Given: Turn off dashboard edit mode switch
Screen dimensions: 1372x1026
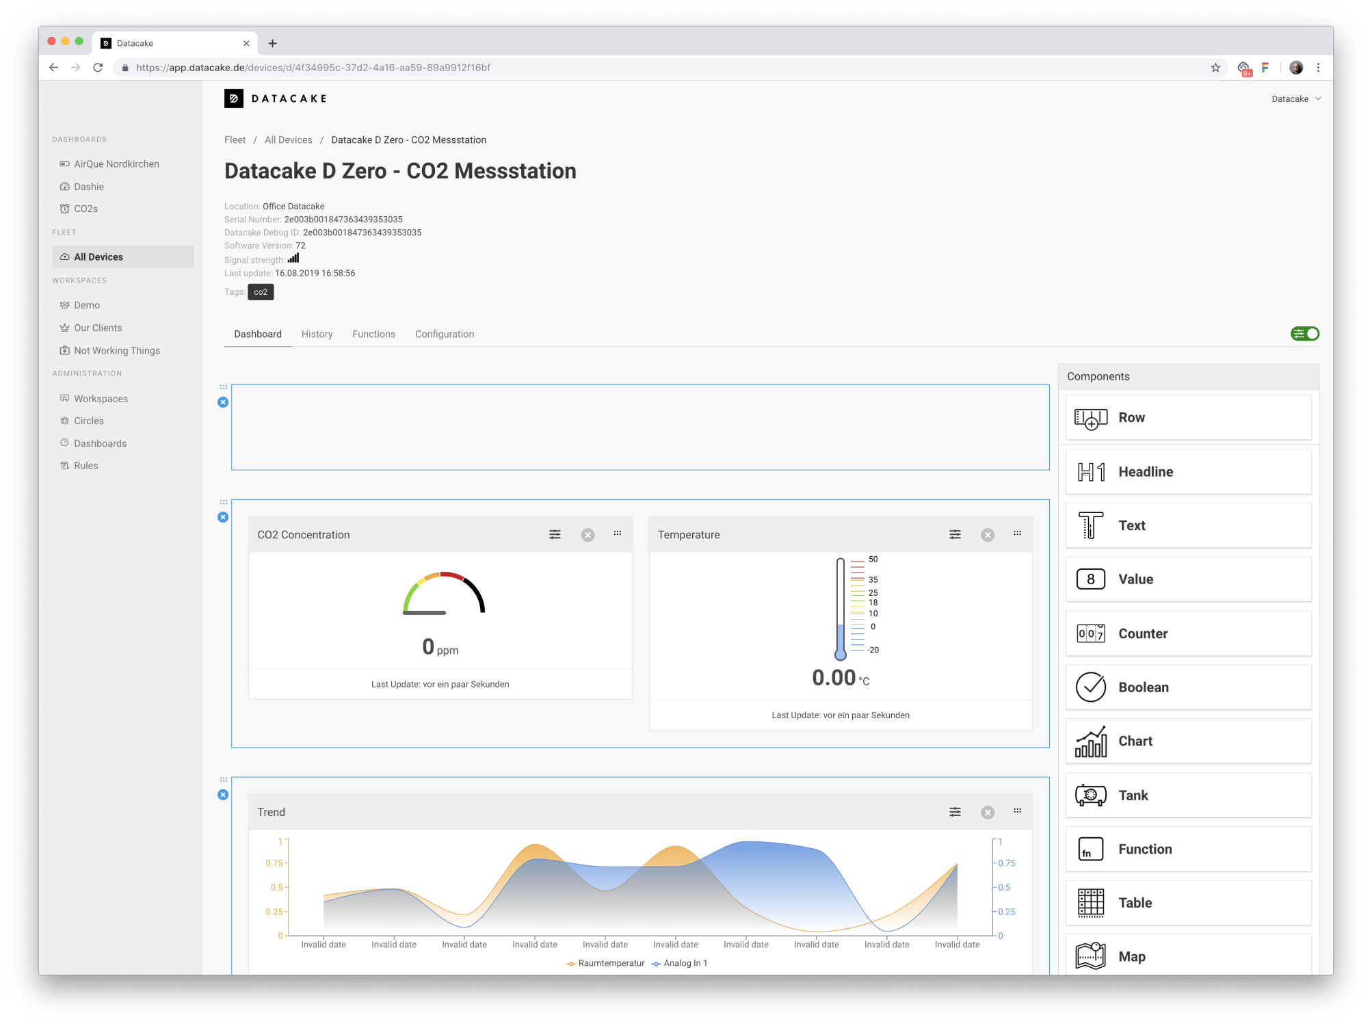Looking at the screenshot, I should 1304,334.
